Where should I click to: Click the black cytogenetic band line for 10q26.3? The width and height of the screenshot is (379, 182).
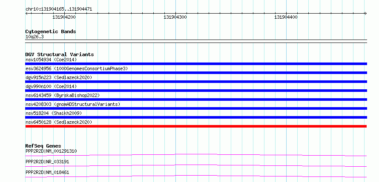click(196, 41)
